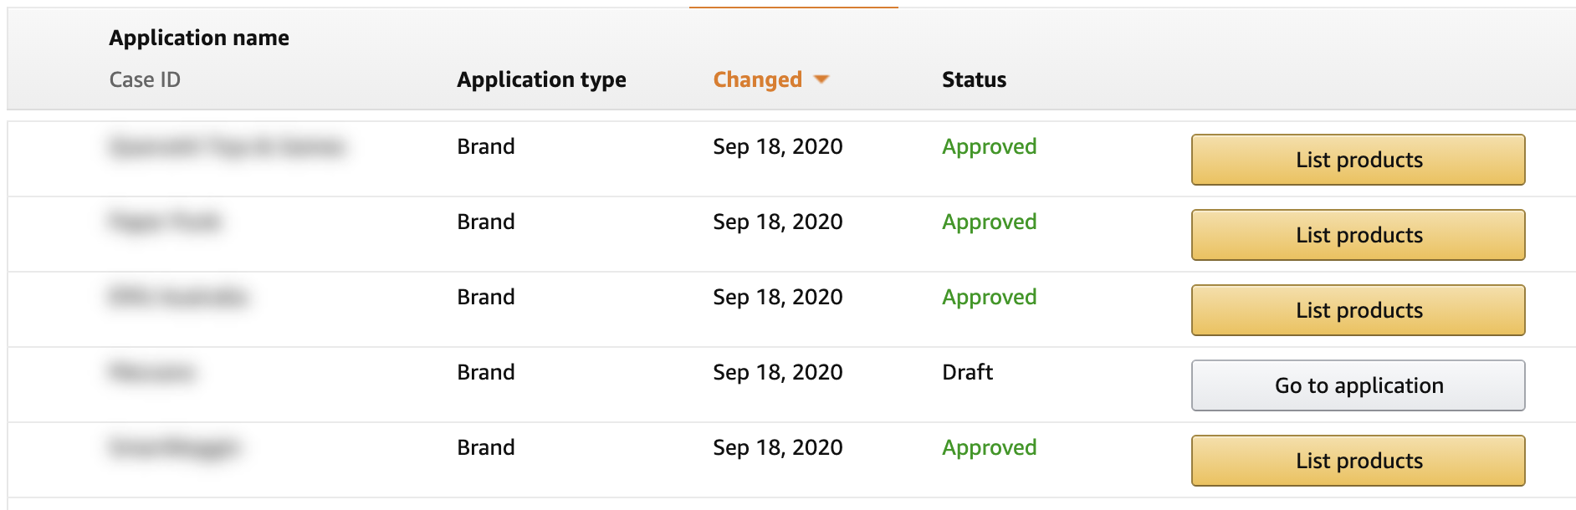1576x510 pixels.
Task: Click the Changed sort arrow icon
Action: point(821,79)
